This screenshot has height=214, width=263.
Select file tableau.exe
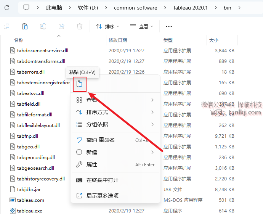coord(30,211)
